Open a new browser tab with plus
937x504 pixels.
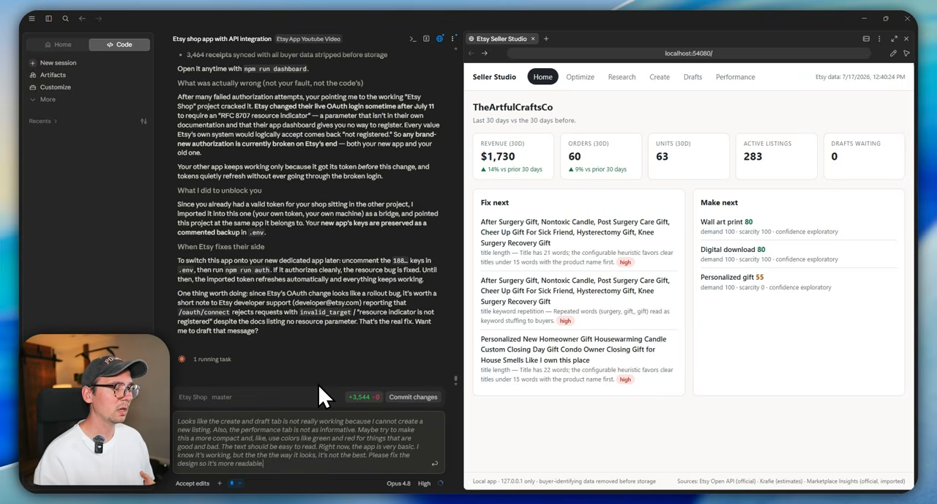[545, 39]
